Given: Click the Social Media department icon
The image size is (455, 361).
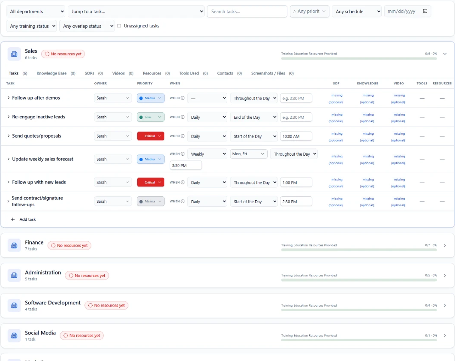Looking at the screenshot, I should [x=14, y=335].
